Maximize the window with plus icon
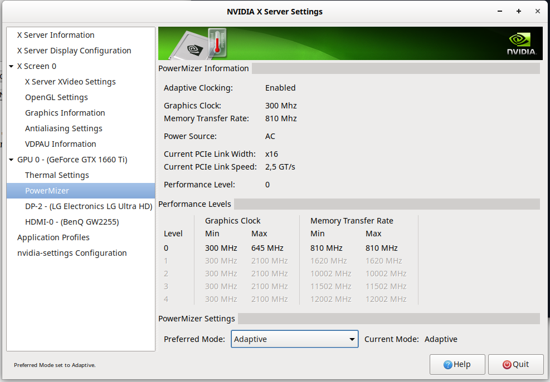This screenshot has height=382, width=550. click(x=519, y=12)
